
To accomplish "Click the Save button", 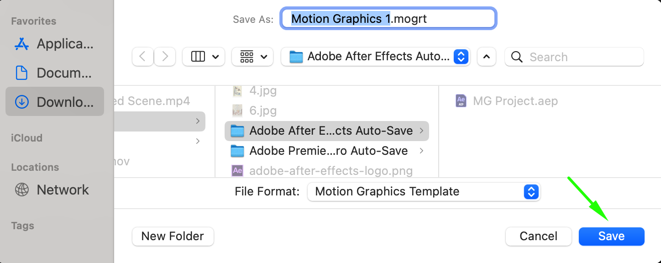I will (x=611, y=237).
